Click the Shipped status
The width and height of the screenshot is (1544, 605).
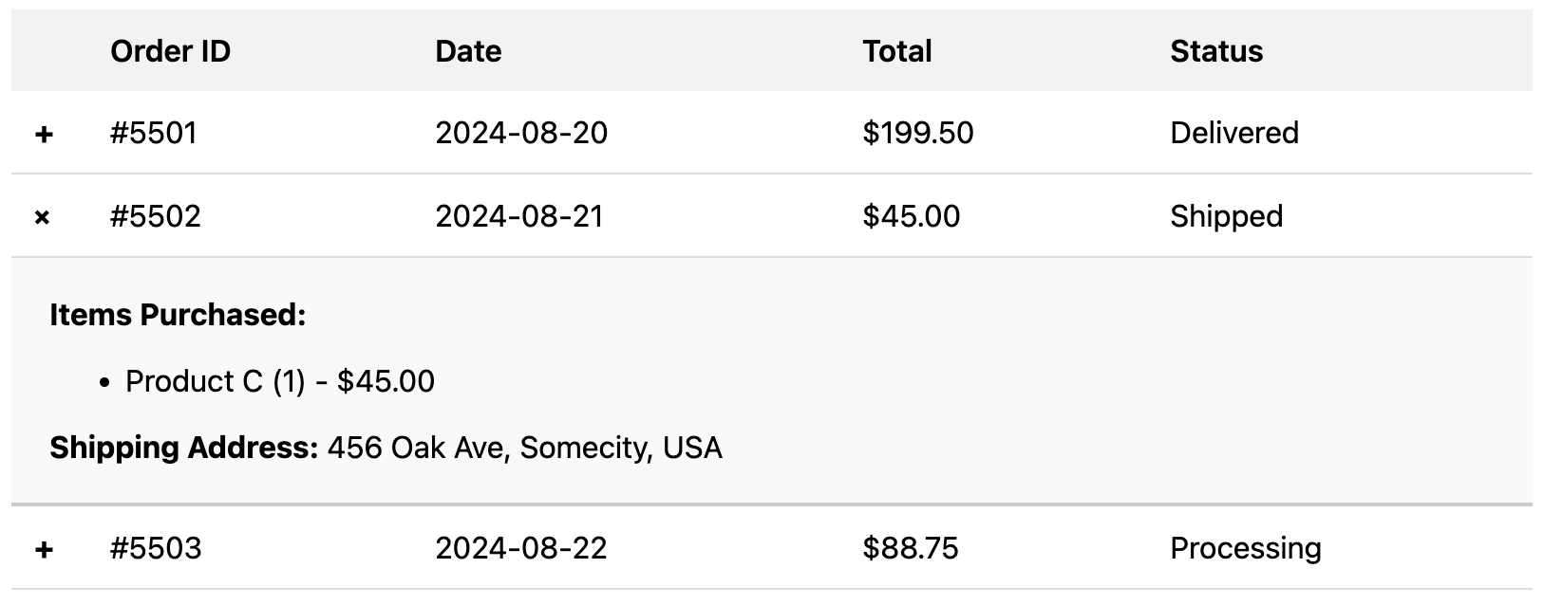pos(1226,216)
